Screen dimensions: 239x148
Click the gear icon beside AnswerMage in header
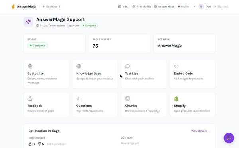coord(155,6)
